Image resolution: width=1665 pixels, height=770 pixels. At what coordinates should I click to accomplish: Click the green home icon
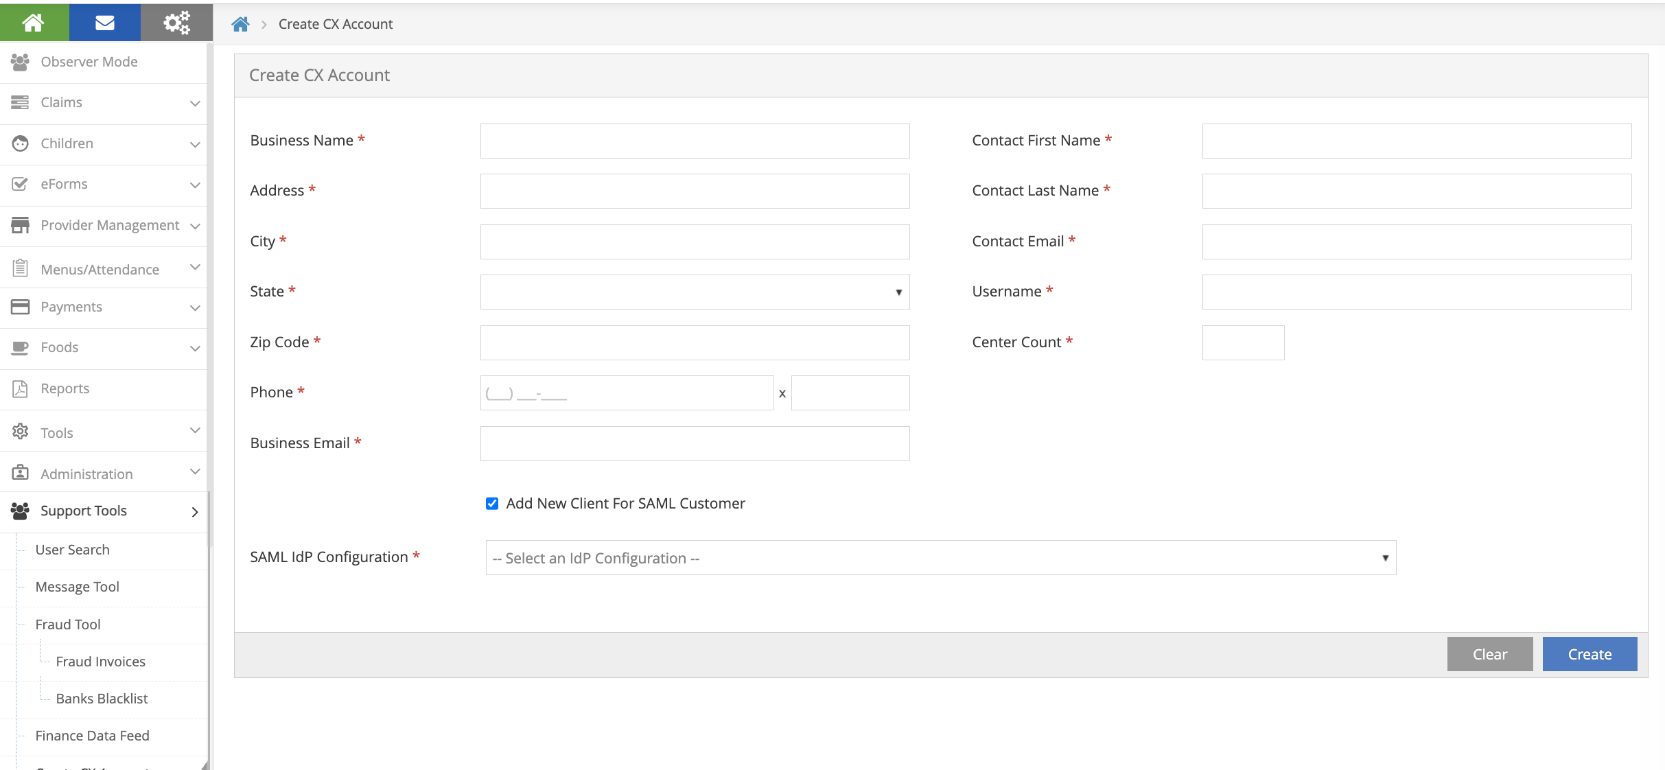click(34, 22)
